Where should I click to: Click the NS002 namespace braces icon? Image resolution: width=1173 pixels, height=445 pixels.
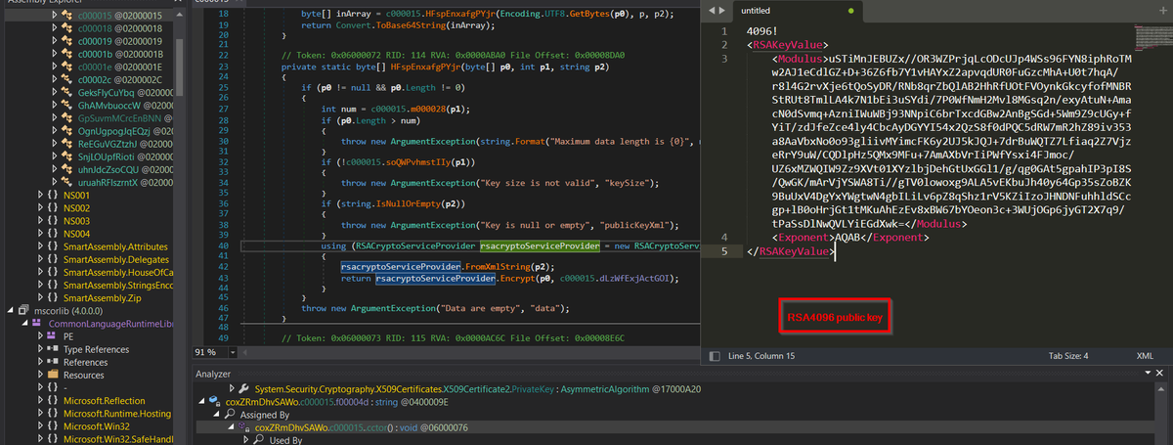point(53,208)
